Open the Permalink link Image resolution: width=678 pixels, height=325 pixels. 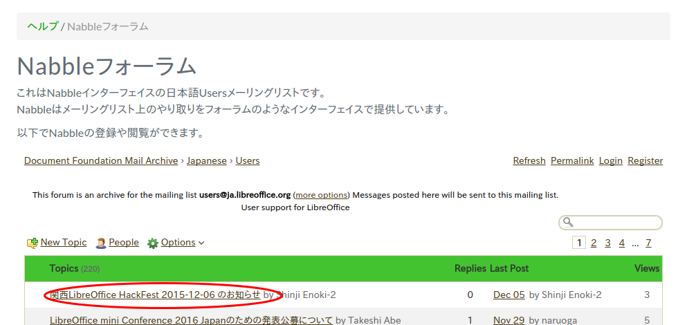572,160
